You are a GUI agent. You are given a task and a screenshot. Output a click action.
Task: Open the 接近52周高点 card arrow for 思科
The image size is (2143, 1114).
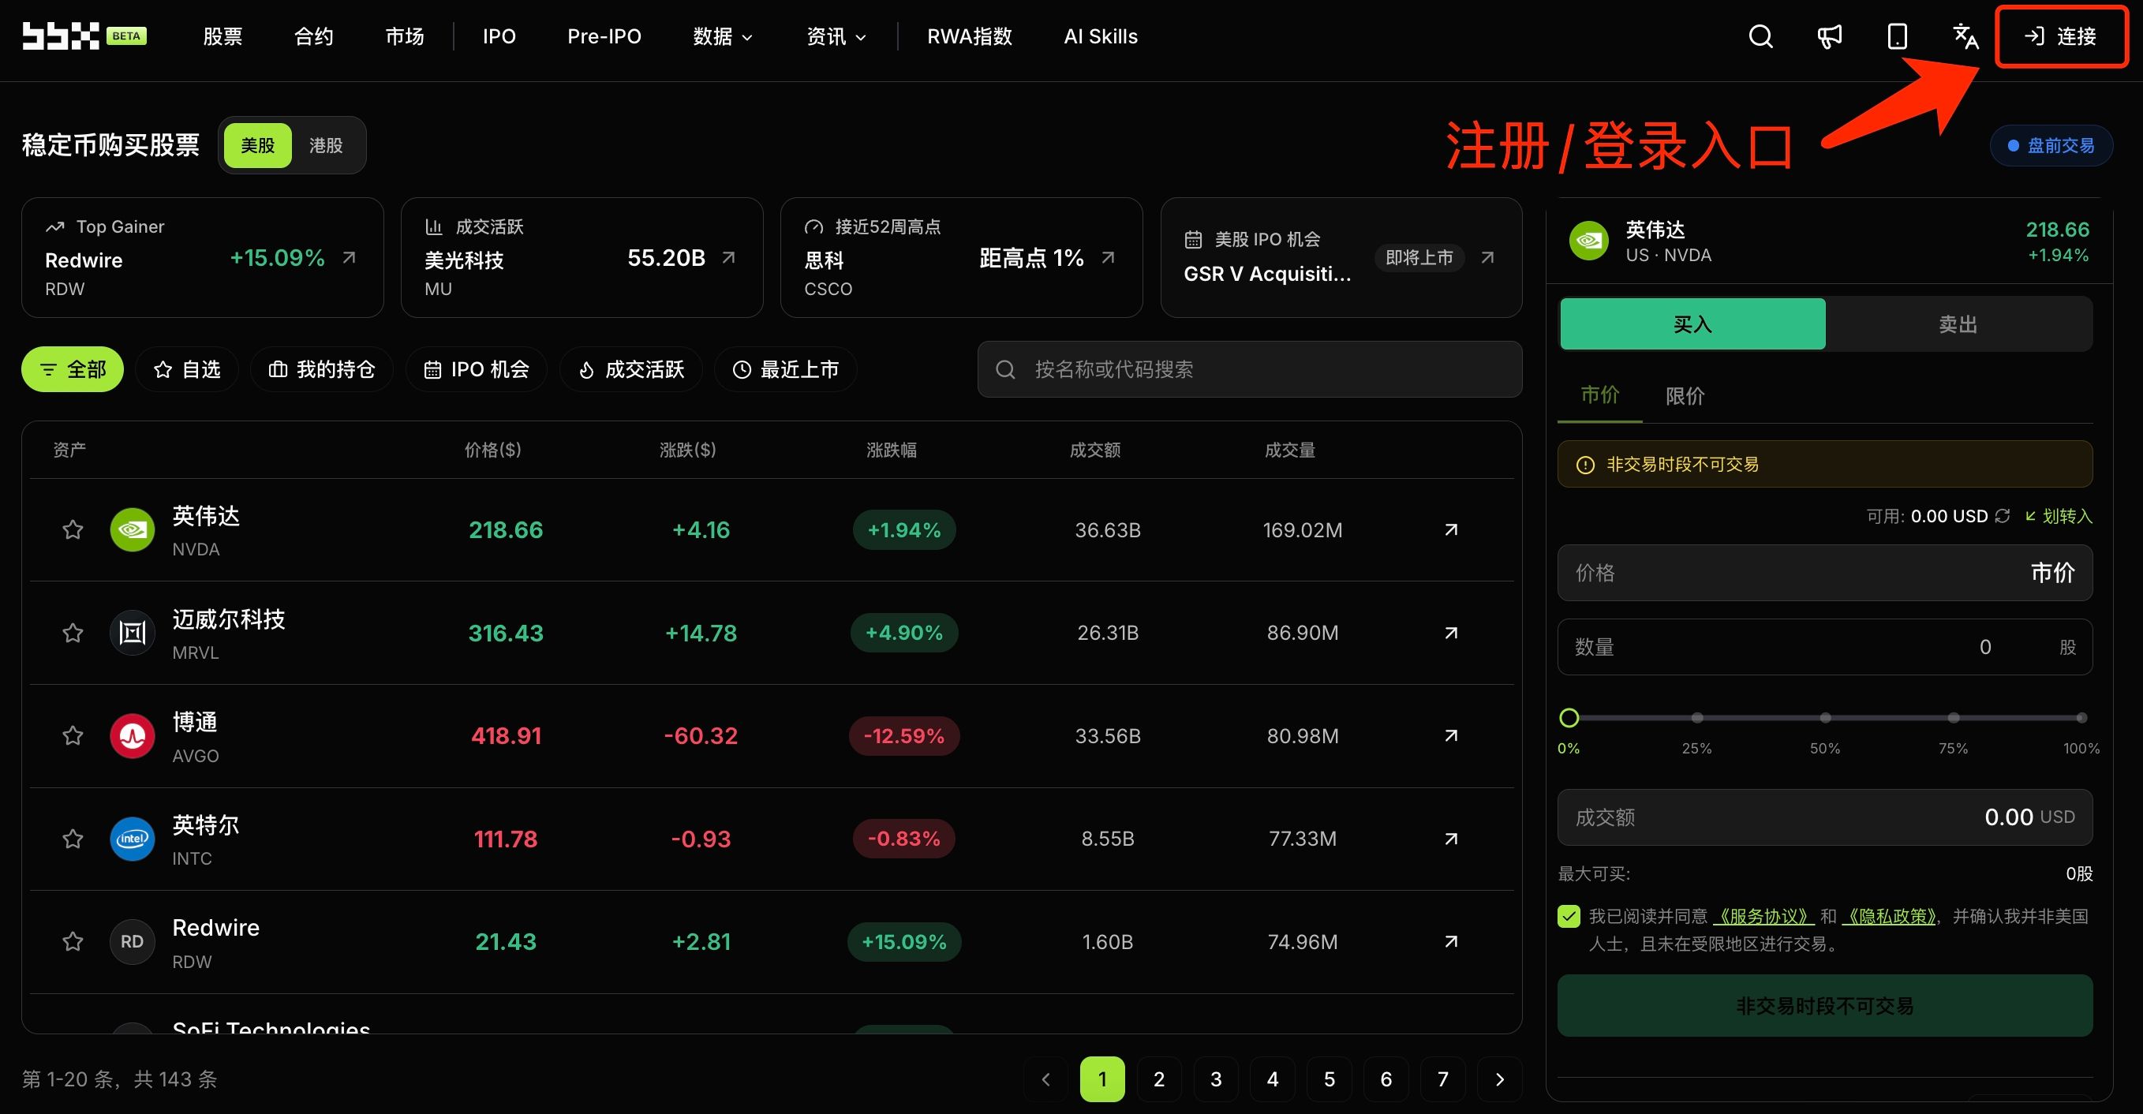(x=1108, y=258)
